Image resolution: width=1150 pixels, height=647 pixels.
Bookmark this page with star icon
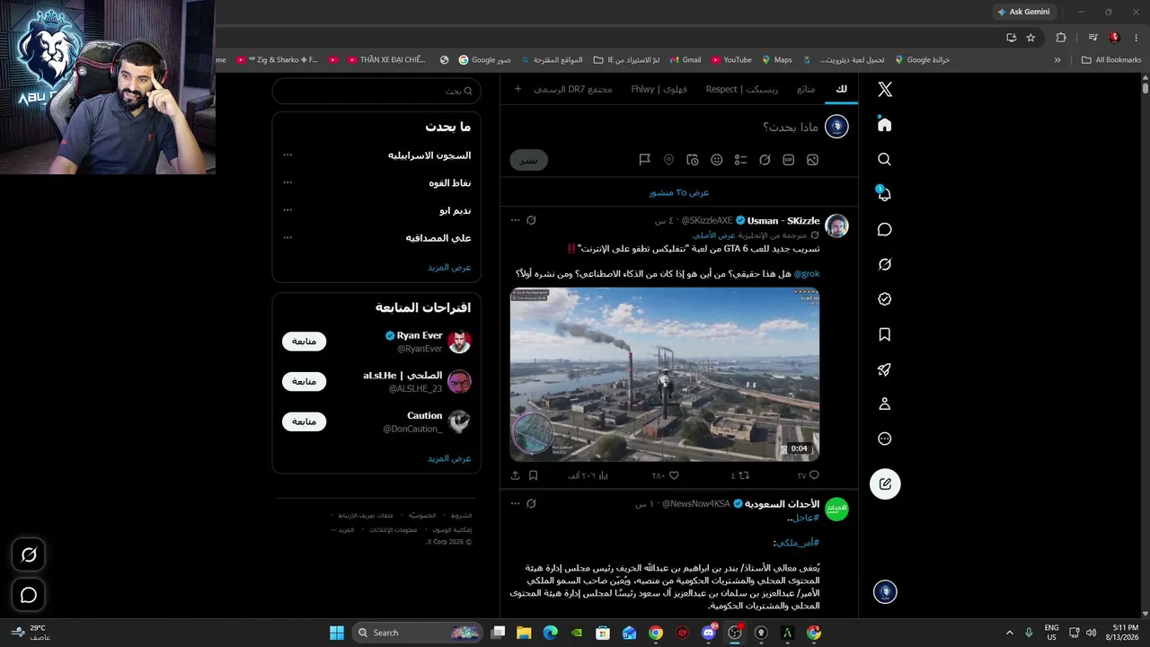1031,38
